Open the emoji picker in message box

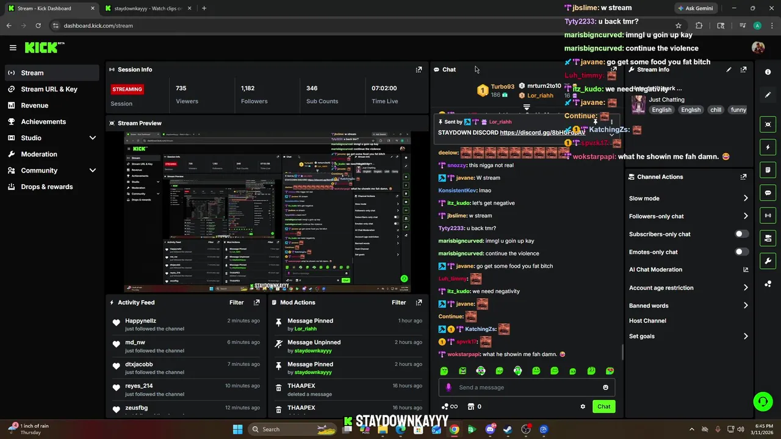[605, 387]
